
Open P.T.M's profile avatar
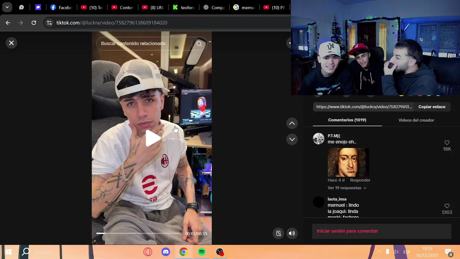pos(318,138)
